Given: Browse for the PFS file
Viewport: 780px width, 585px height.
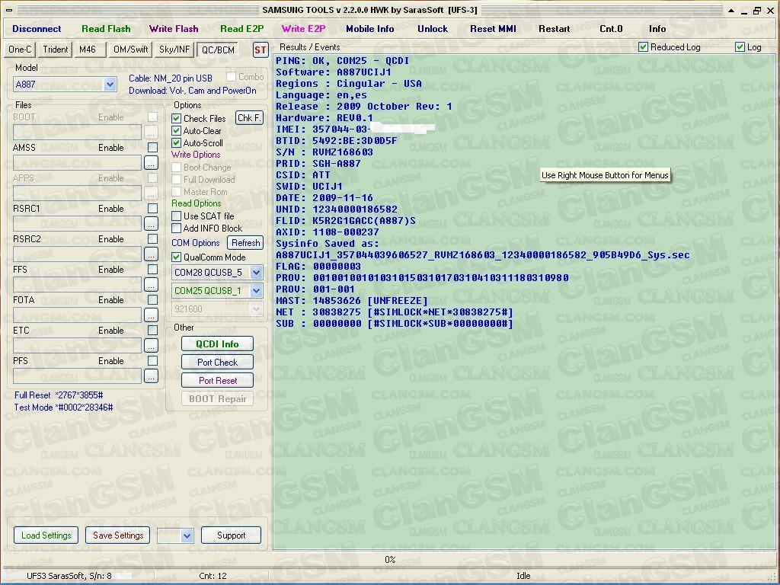Looking at the screenshot, I should (152, 376).
